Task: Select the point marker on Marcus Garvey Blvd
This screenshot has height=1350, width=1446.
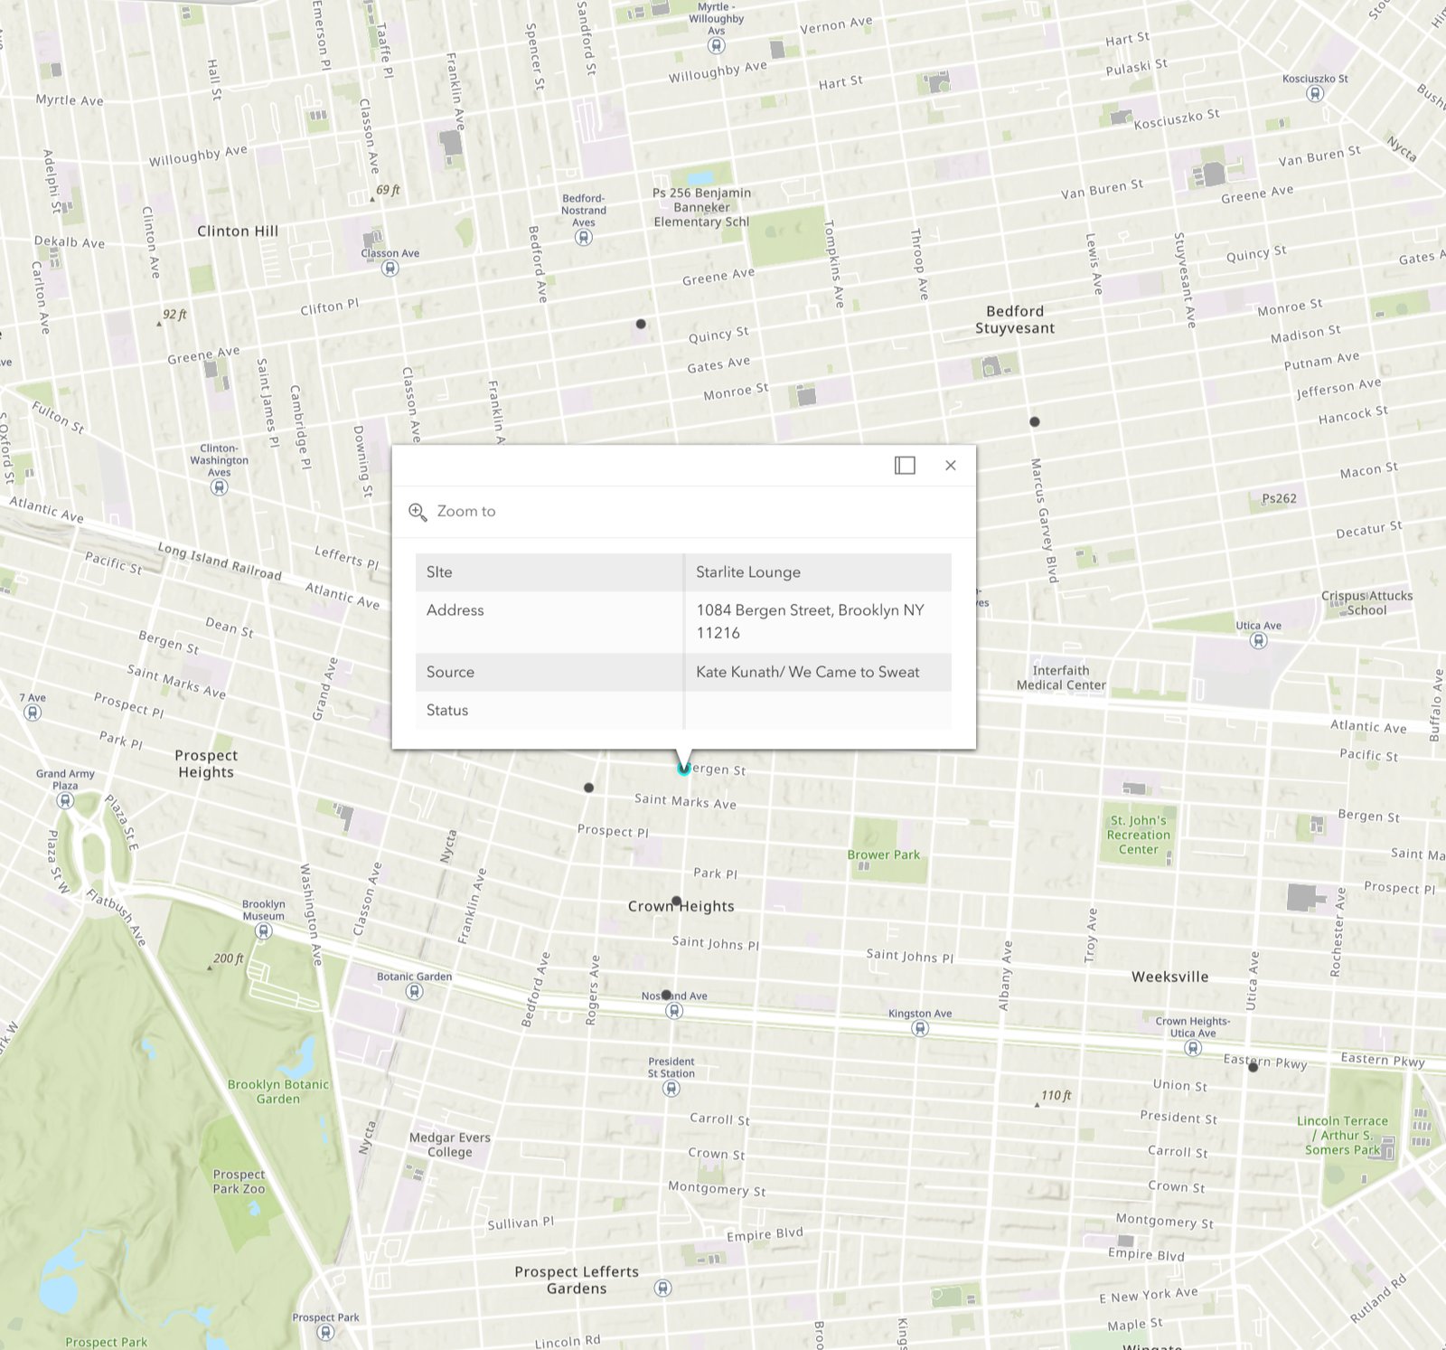Action: tap(1035, 421)
